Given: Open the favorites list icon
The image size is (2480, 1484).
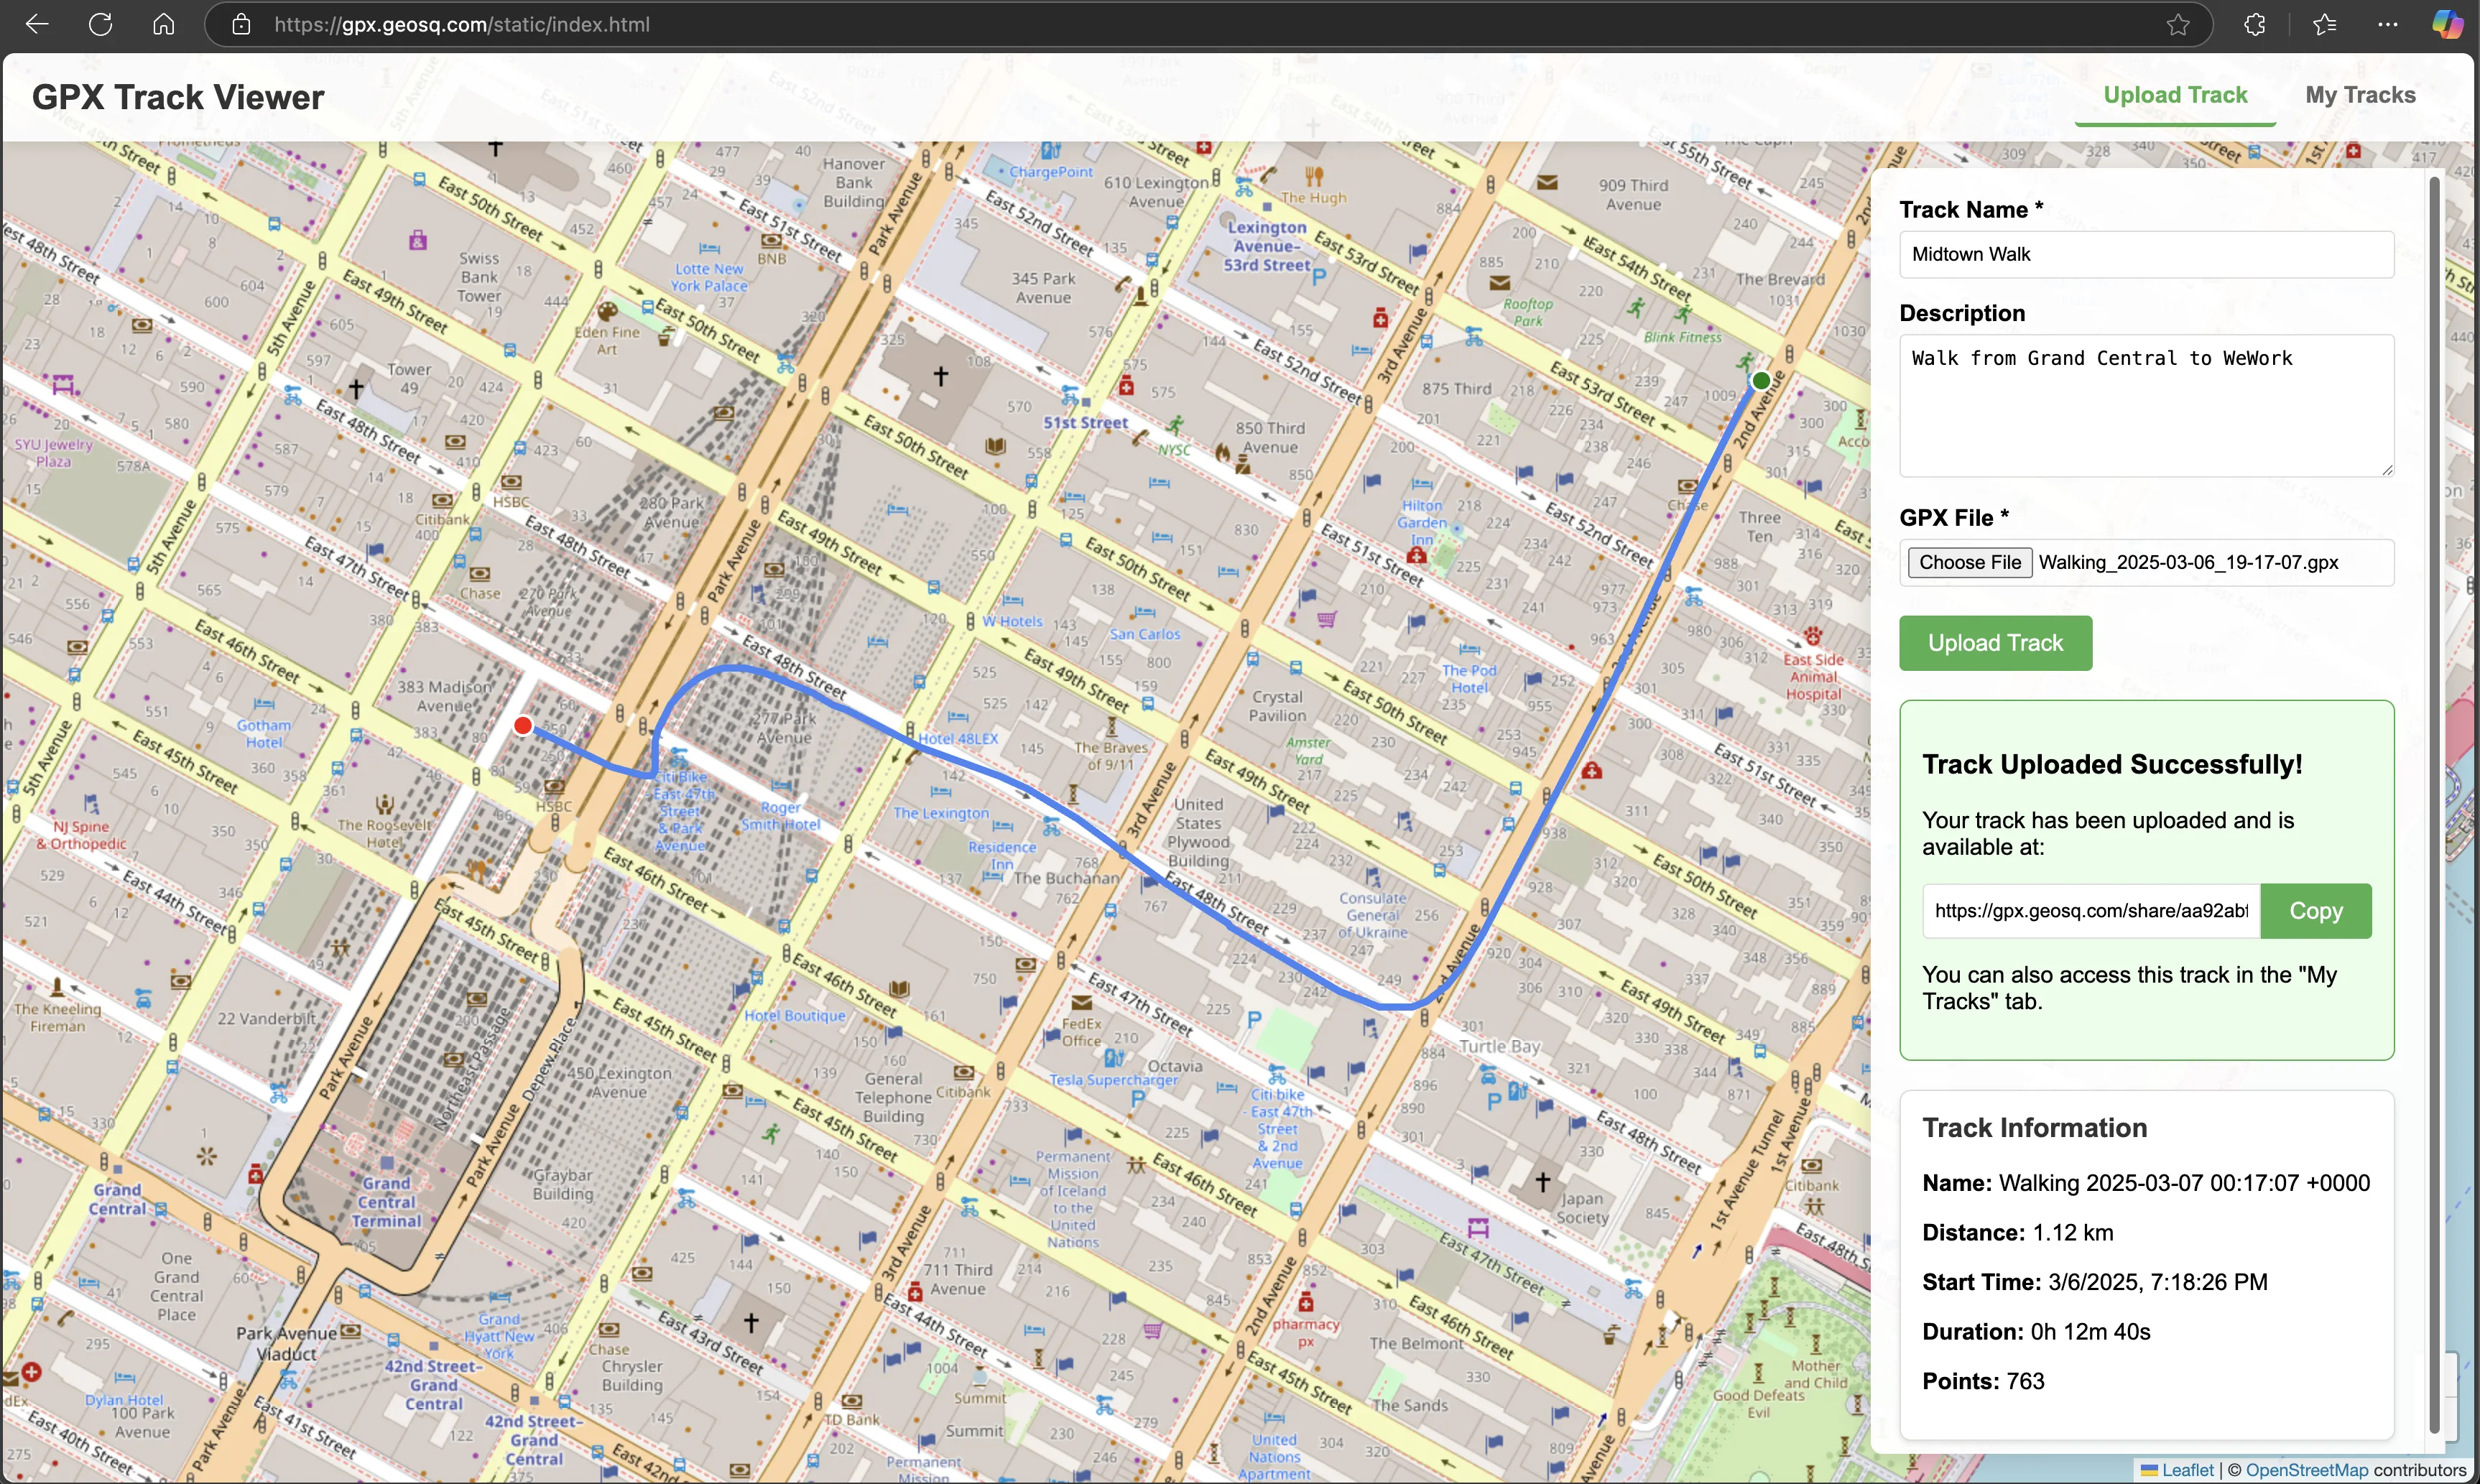Looking at the screenshot, I should click(2325, 25).
